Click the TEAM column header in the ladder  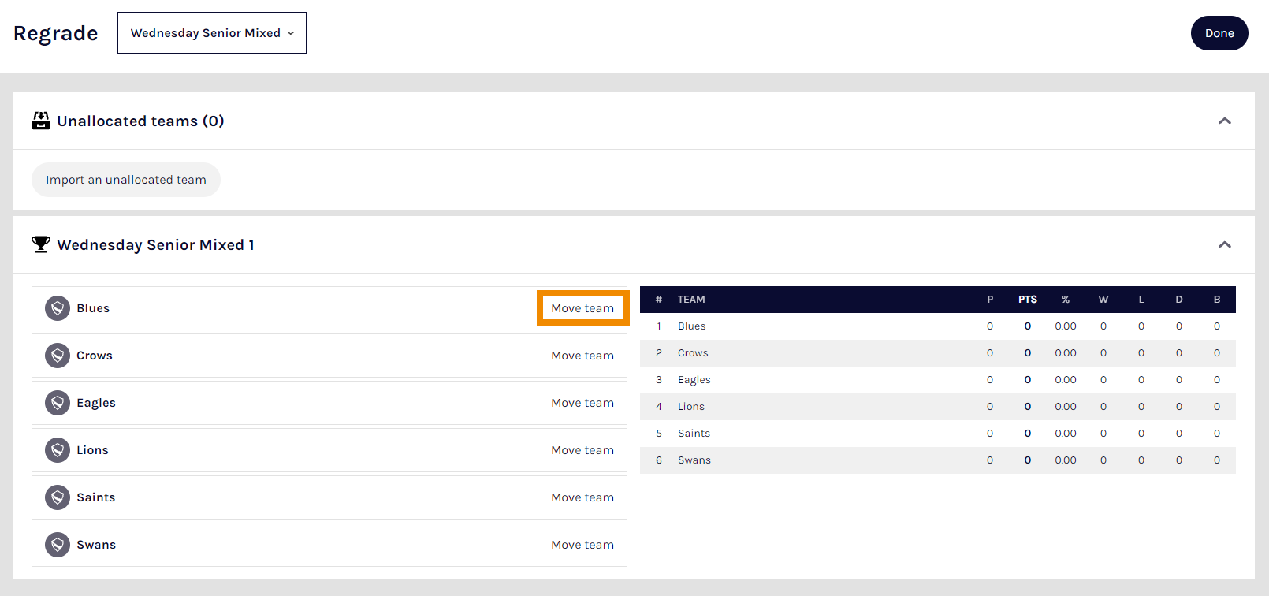pyautogui.click(x=691, y=300)
